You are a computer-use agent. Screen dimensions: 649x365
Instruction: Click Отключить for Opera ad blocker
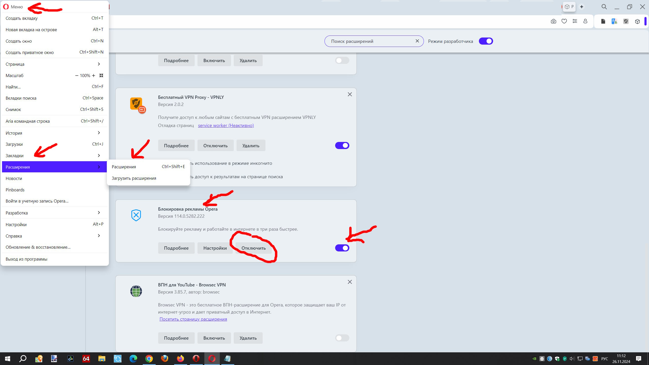pos(254,248)
